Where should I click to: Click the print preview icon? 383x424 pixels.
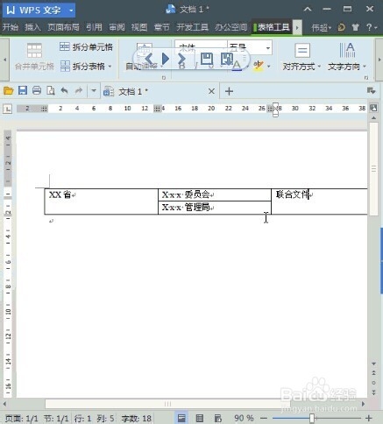point(51,91)
